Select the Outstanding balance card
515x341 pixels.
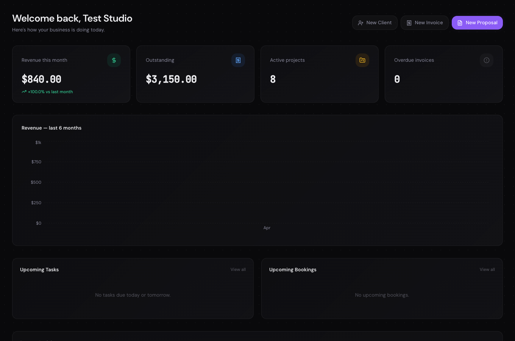point(195,74)
